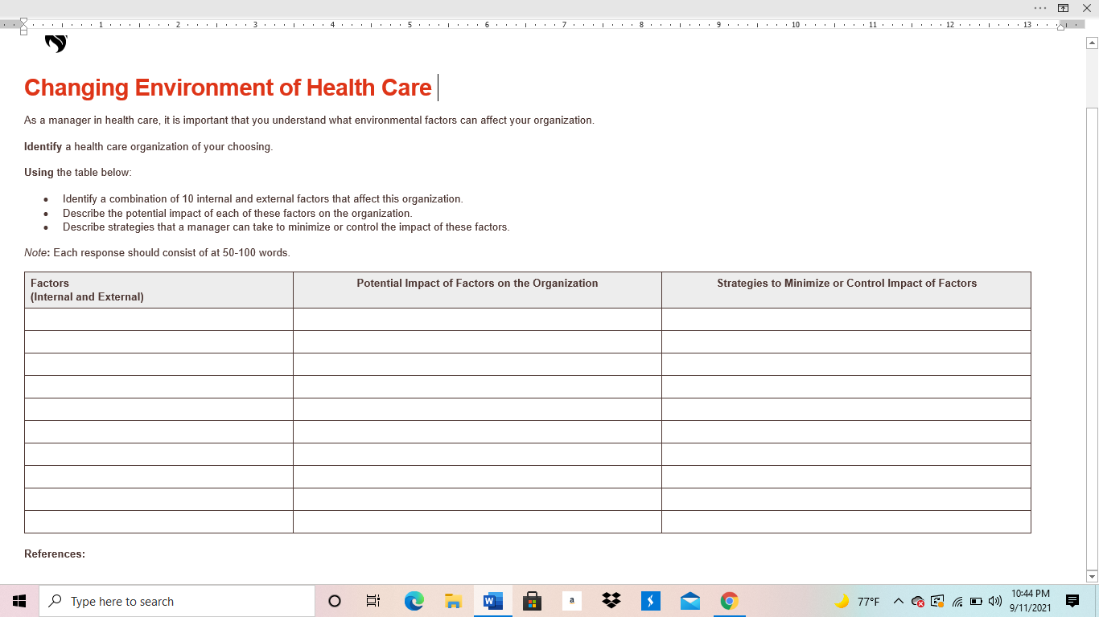Click the Ribbon Display Options icon
This screenshot has width=1099, height=617.
1064,8
